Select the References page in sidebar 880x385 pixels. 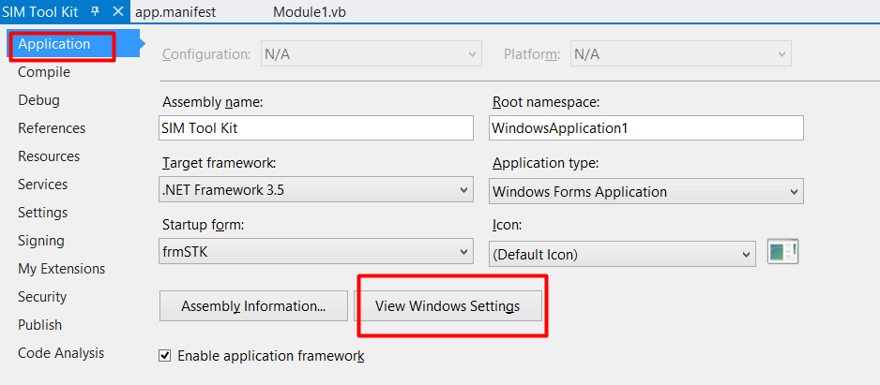coord(52,128)
